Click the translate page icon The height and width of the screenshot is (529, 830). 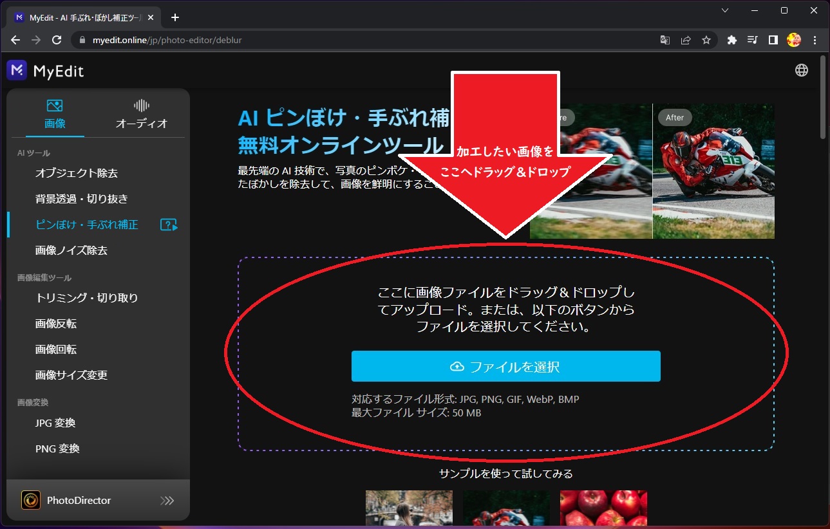665,40
